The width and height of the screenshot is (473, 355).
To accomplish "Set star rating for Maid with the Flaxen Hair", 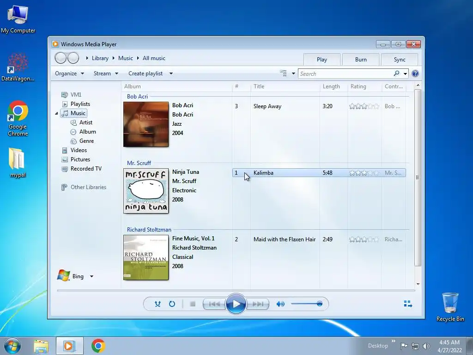I will coord(364,239).
